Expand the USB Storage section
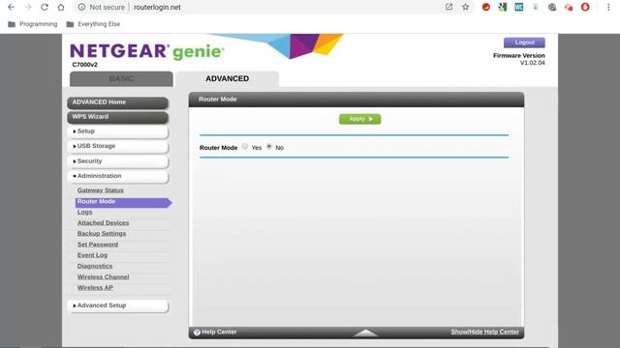620x348 pixels. pyautogui.click(x=118, y=146)
